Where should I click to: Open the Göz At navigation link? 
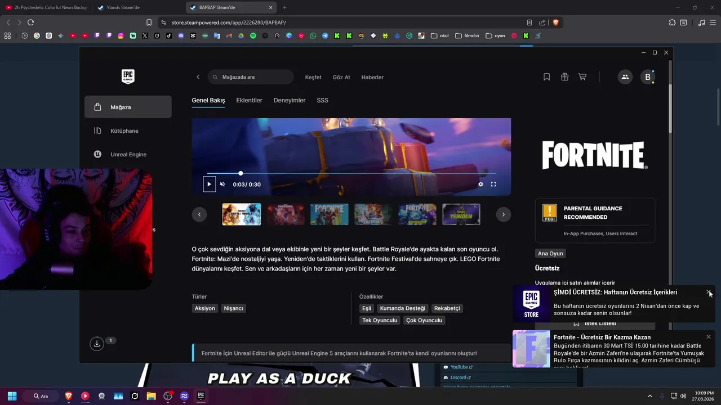point(341,77)
